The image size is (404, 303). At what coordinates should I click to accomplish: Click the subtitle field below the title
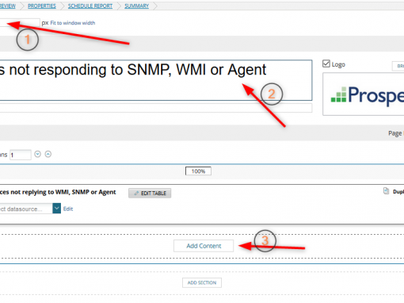coord(156,108)
